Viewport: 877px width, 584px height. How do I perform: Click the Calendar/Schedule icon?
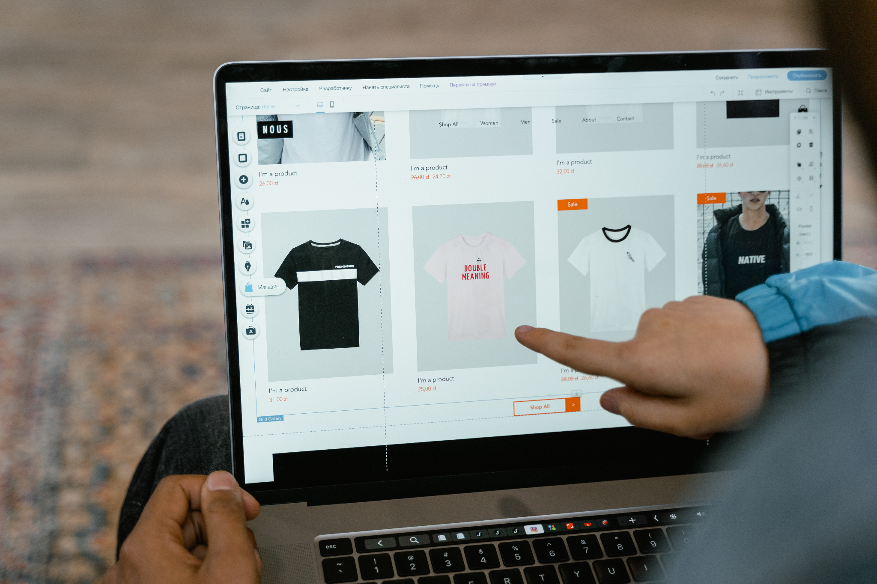coord(251,309)
